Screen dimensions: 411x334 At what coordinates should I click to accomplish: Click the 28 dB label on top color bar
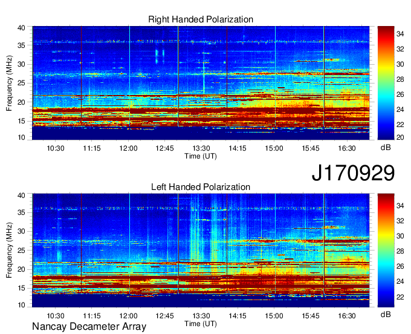coord(400,79)
